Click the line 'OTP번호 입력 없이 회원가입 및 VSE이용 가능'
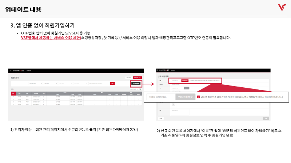Viewport: 291px width, 163px height. pos(56,33)
